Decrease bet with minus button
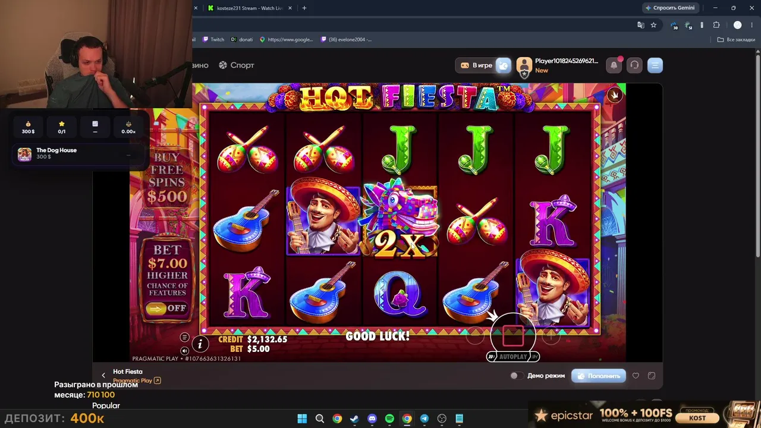 click(475, 337)
